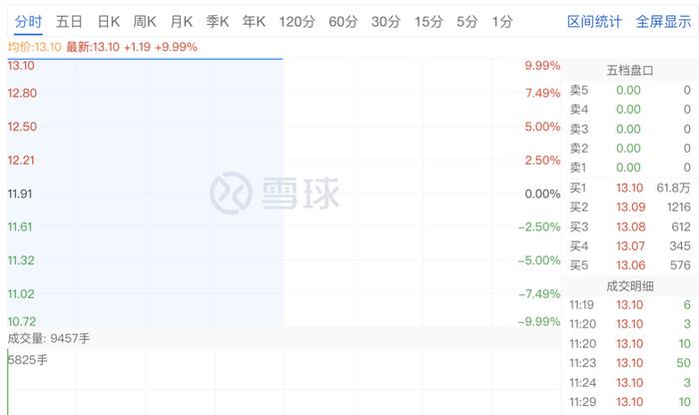Open the 15分 interval chart
This screenshot has width=699, height=415.
click(x=428, y=21)
